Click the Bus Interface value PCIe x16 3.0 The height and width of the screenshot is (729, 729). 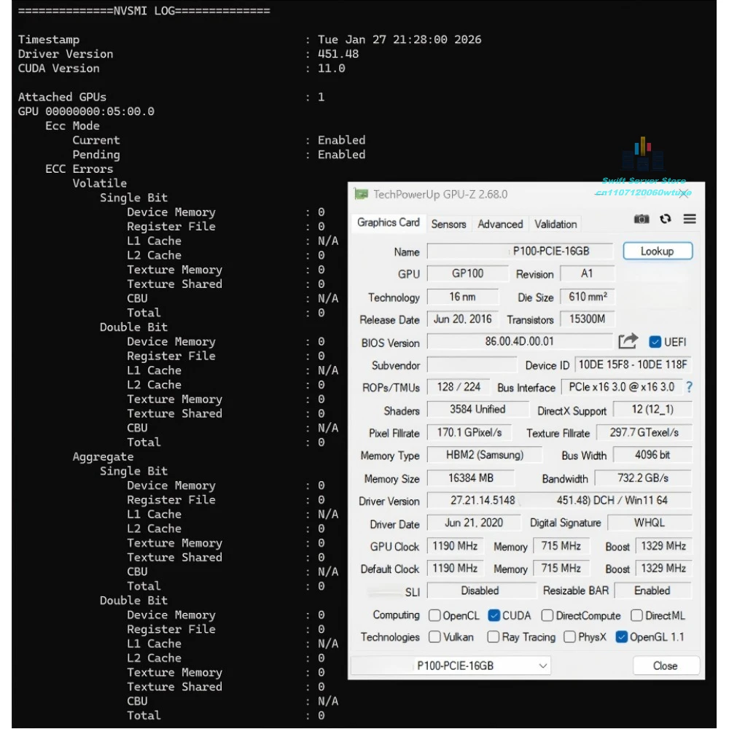tap(622, 387)
